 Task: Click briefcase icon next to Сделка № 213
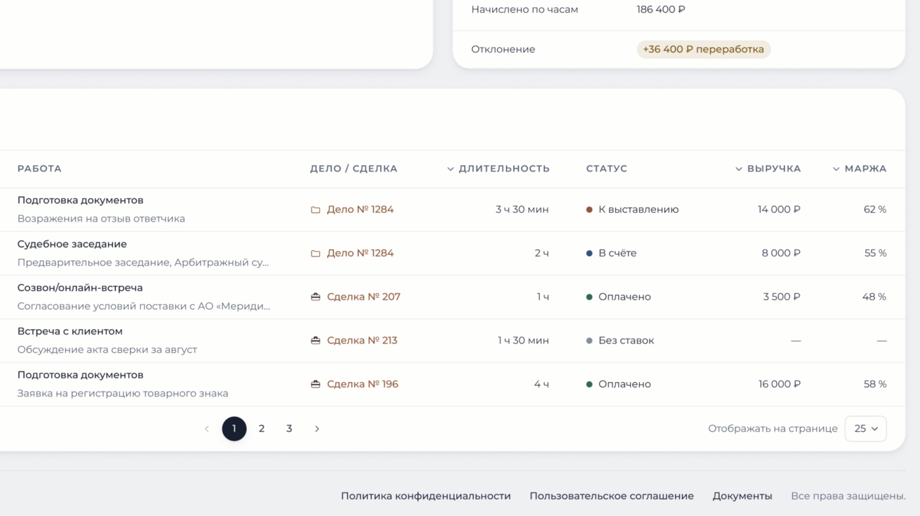click(x=316, y=340)
